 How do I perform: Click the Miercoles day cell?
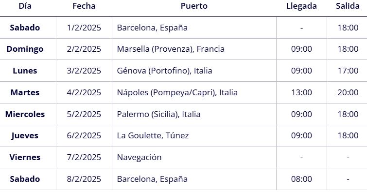coord(25,115)
